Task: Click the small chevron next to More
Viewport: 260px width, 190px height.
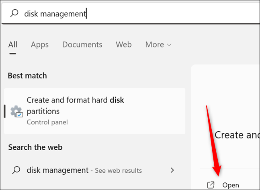Action: [x=169, y=45]
